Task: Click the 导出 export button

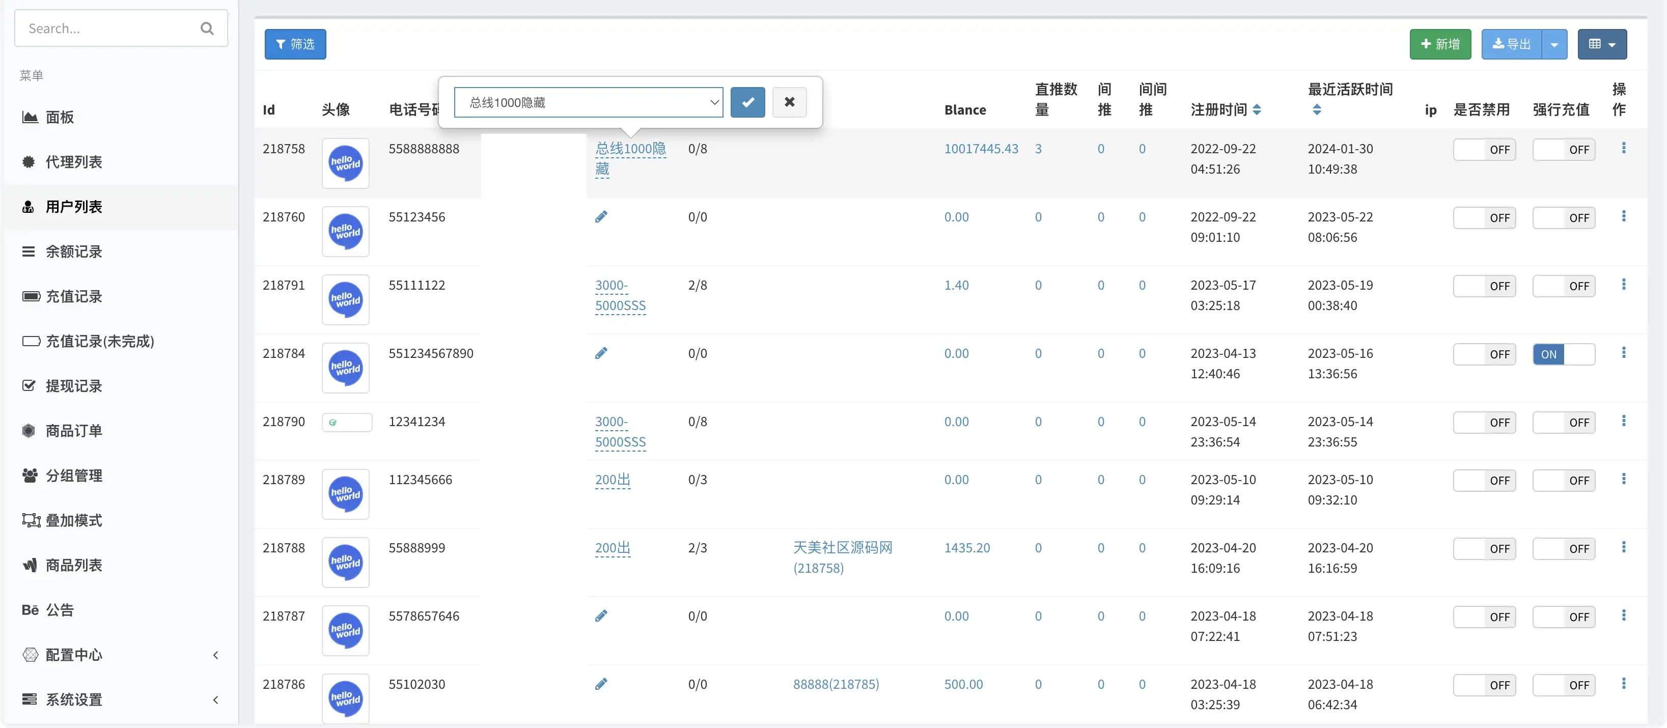Action: click(x=1512, y=44)
